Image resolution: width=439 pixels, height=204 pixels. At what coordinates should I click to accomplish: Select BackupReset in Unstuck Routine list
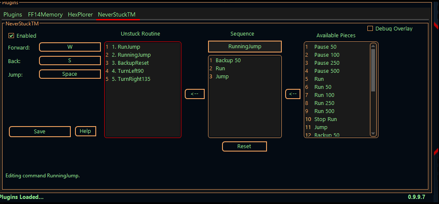(x=131, y=63)
